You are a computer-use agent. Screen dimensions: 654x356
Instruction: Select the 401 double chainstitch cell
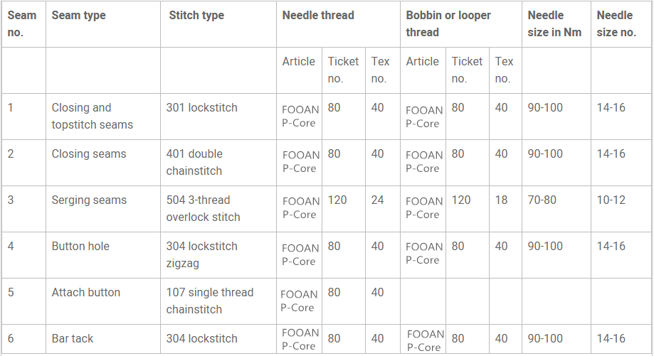tap(218, 163)
